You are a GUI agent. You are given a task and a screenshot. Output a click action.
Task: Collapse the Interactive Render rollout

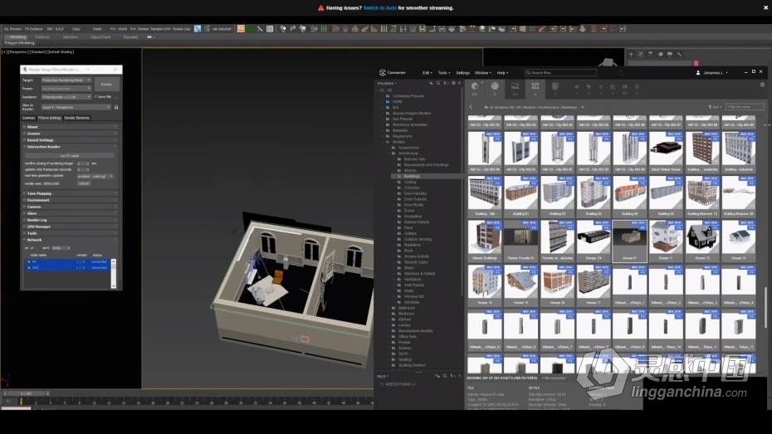click(x=70, y=147)
